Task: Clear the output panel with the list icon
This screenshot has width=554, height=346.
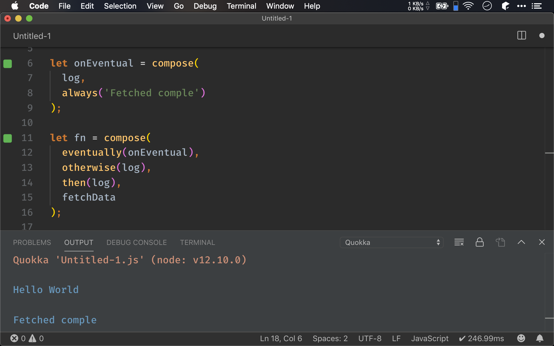Action: pyautogui.click(x=459, y=242)
